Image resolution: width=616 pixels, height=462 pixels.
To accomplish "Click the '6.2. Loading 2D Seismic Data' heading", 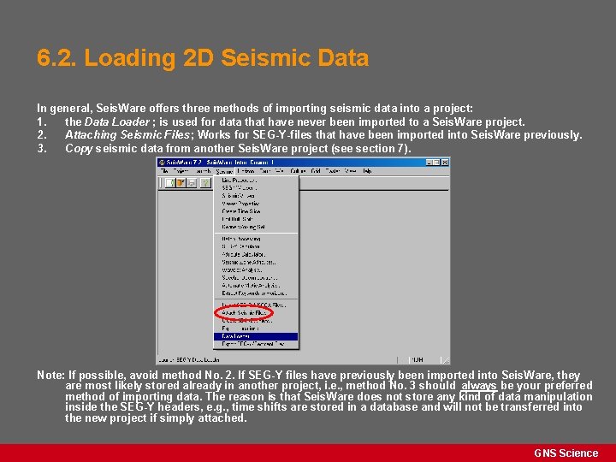I will [203, 58].
